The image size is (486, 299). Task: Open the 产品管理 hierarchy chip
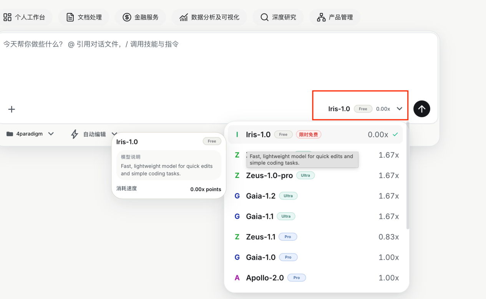click(335, 17)
